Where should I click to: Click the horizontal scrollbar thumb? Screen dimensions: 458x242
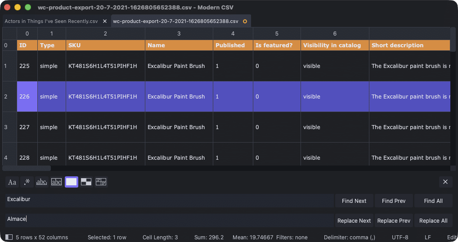(x=27, y=168)
